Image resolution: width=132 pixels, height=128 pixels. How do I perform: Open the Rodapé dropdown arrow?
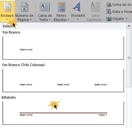click(7, 20)
